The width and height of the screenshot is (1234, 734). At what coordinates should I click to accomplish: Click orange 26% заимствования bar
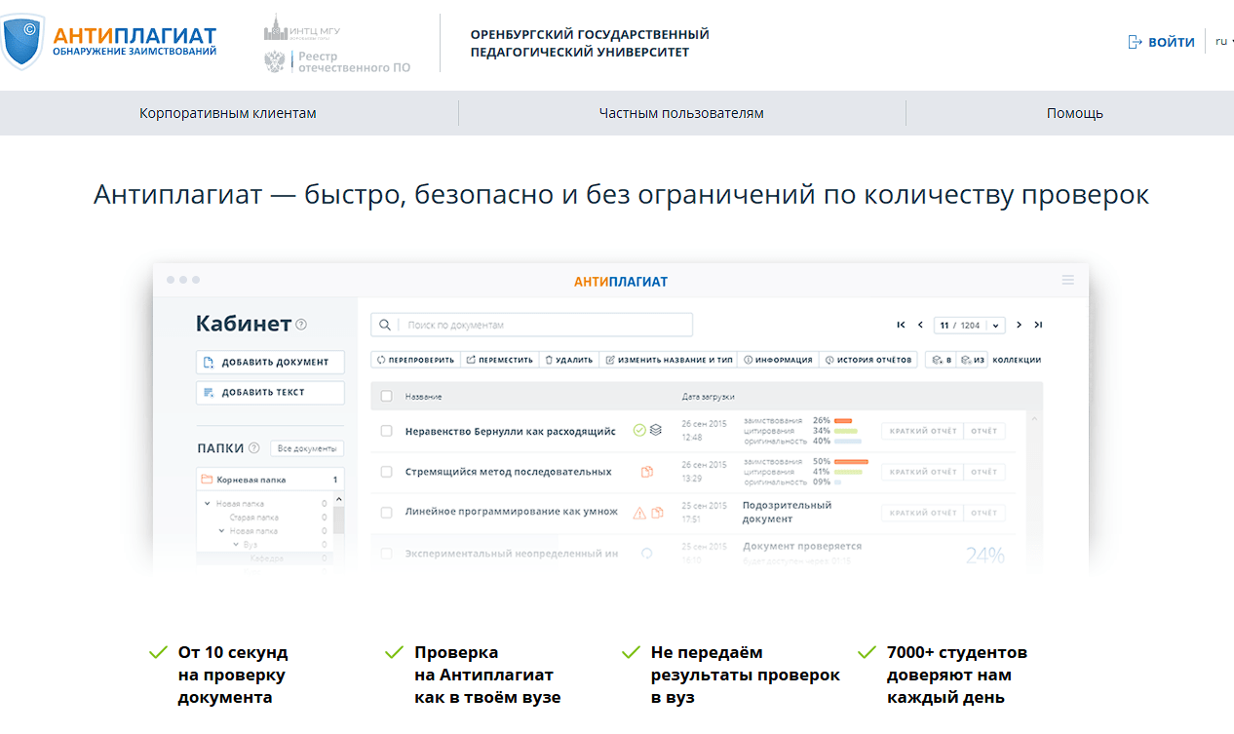843,420
